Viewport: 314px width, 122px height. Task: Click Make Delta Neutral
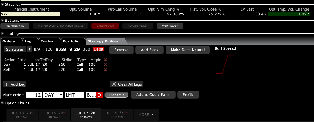coord(187,50)
